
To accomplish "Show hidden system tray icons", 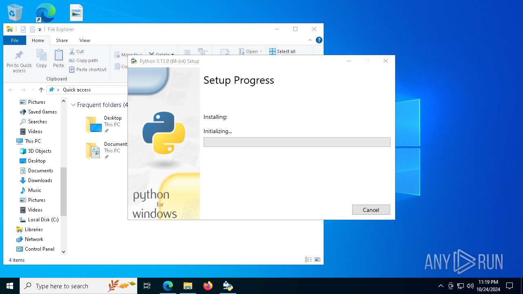I will pyautogui.click(x=440, y=286).
